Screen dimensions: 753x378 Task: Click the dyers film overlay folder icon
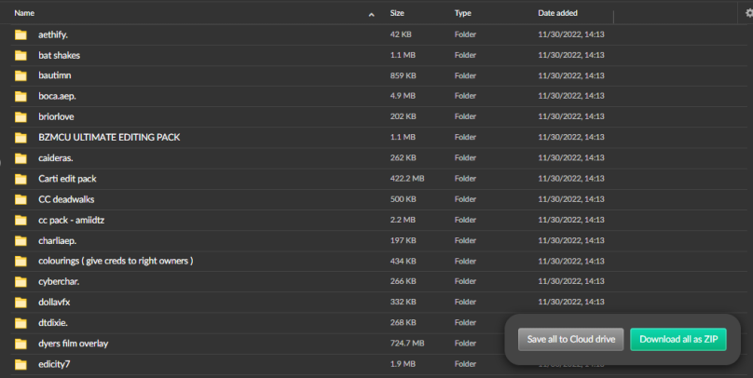pyautogui.click(x=21, y=344)
